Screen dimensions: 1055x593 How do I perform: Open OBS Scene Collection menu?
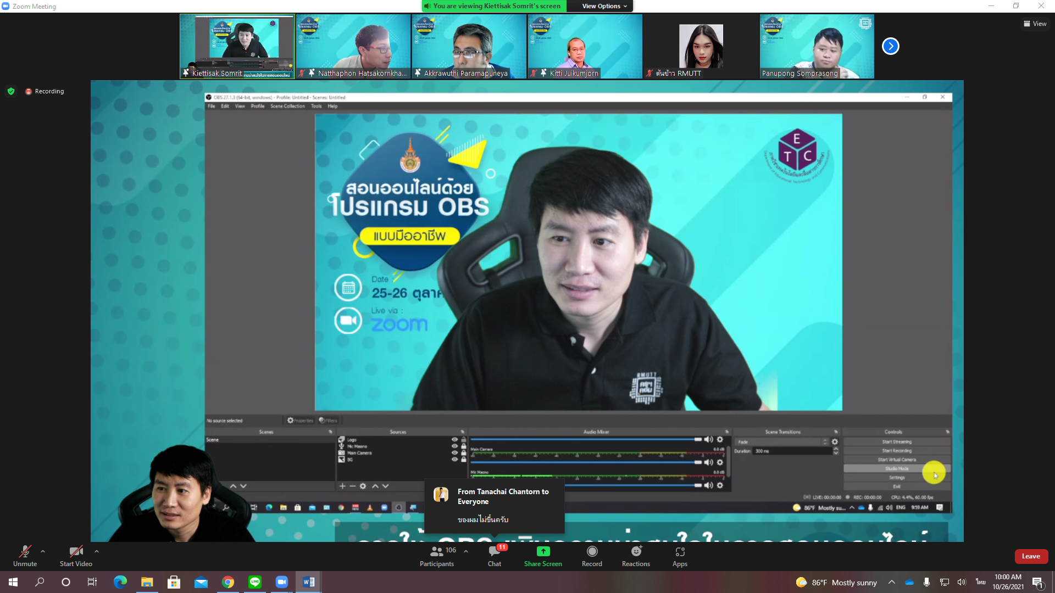(x=287, y=106)
